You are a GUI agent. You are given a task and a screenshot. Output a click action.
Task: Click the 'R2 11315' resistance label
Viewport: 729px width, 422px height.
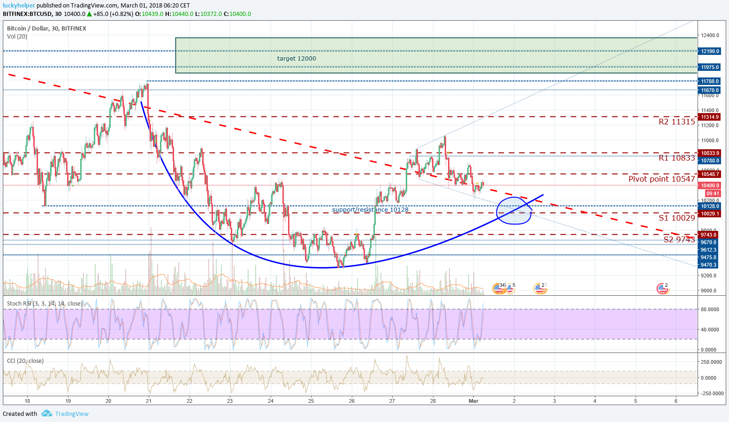point(676,122)
